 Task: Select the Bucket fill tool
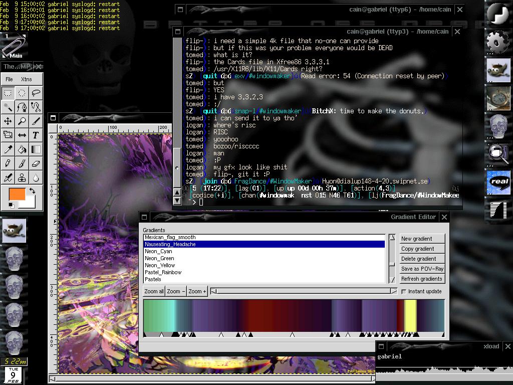point(22,149)
